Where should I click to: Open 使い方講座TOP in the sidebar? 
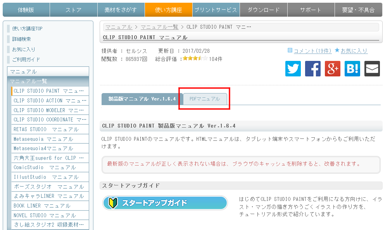28,29
